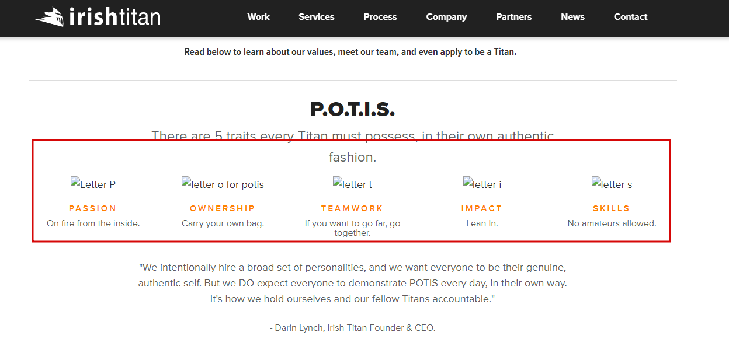The width and height of the screenshot is (729, 339).
Task: Click the Irish Titan helmet logo
Action: [49, 17]
